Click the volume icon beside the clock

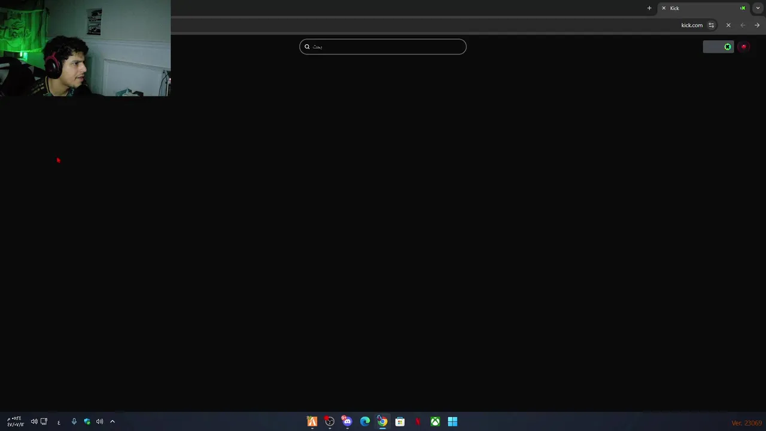tap(34, 421)
